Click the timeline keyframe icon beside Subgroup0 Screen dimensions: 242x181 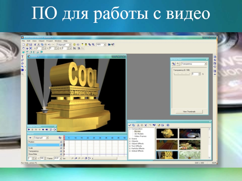(x=30, y=138)
